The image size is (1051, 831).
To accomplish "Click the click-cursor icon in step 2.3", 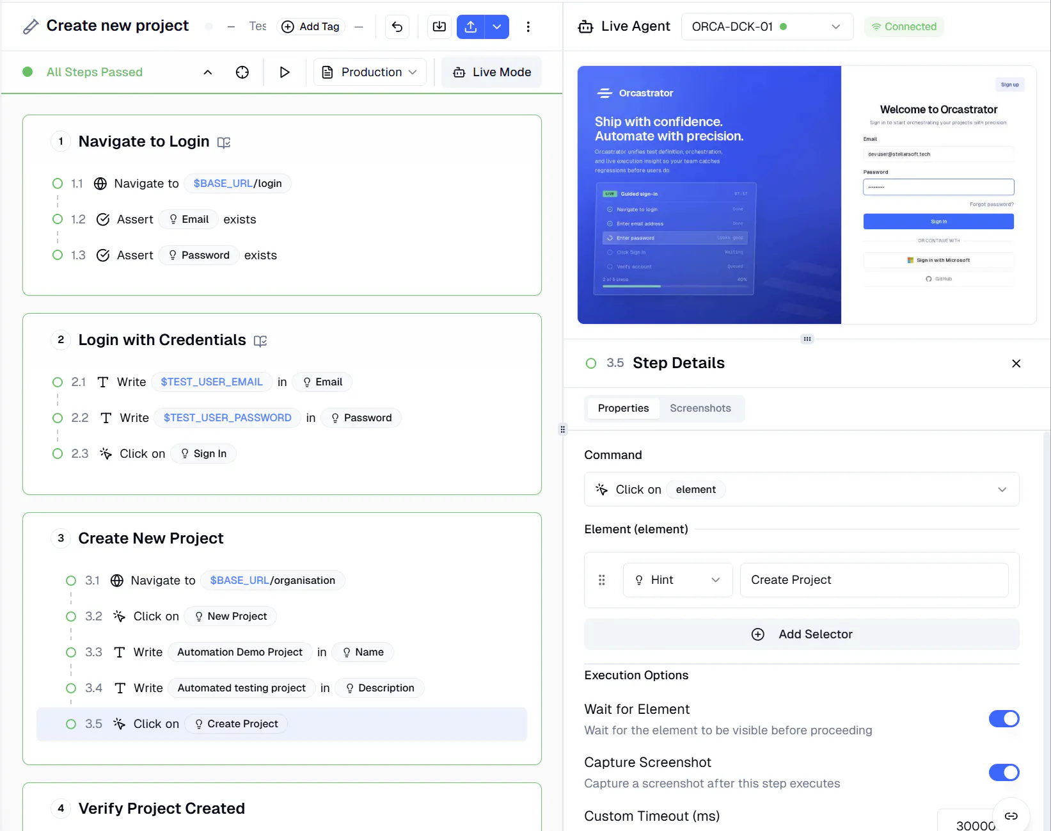I will tap(106, 454).
